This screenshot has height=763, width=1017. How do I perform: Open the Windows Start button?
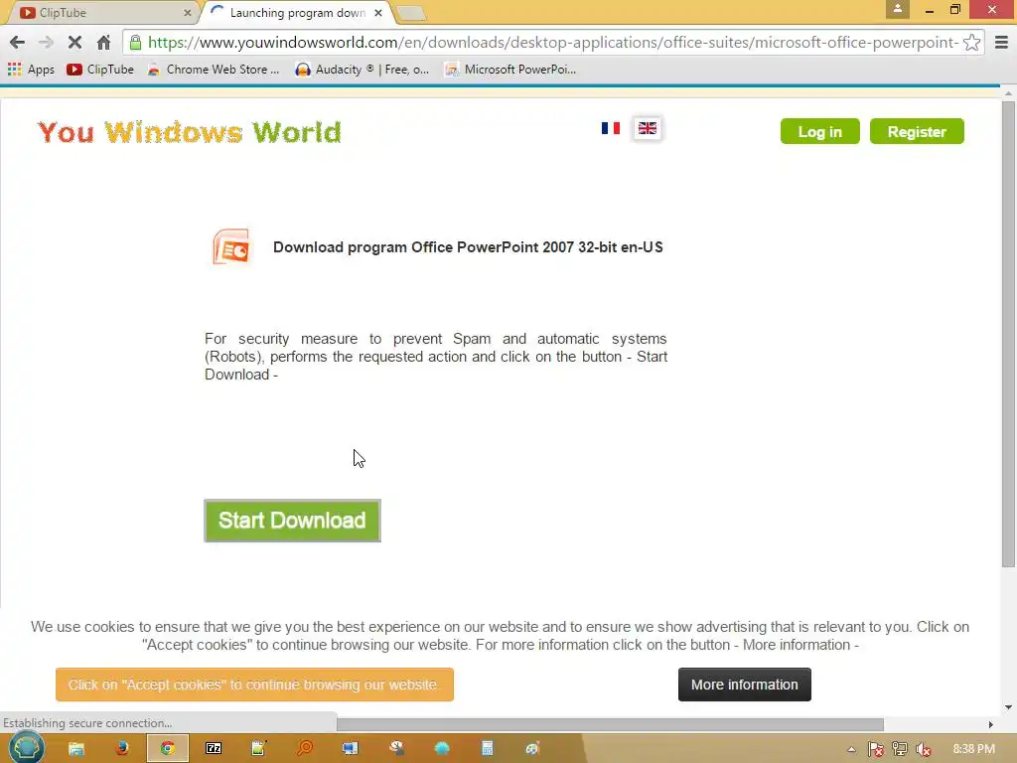click(26, 748)
